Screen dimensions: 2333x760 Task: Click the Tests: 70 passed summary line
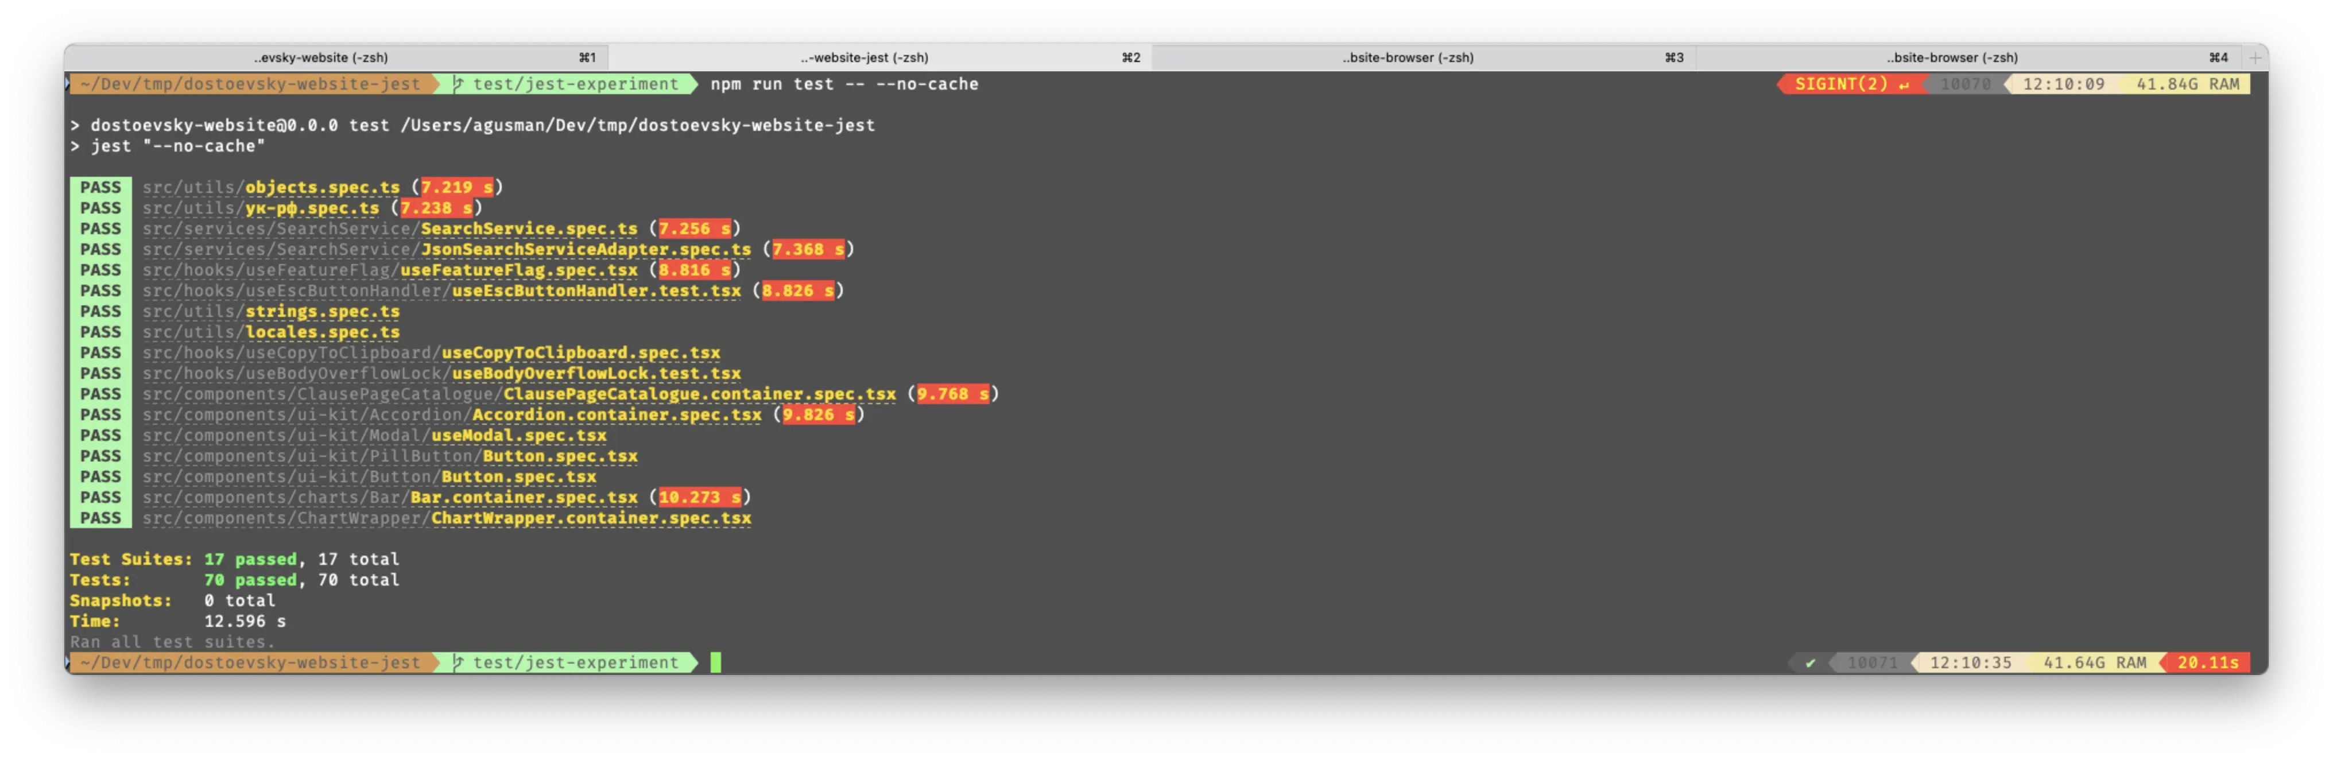[235, 581]
